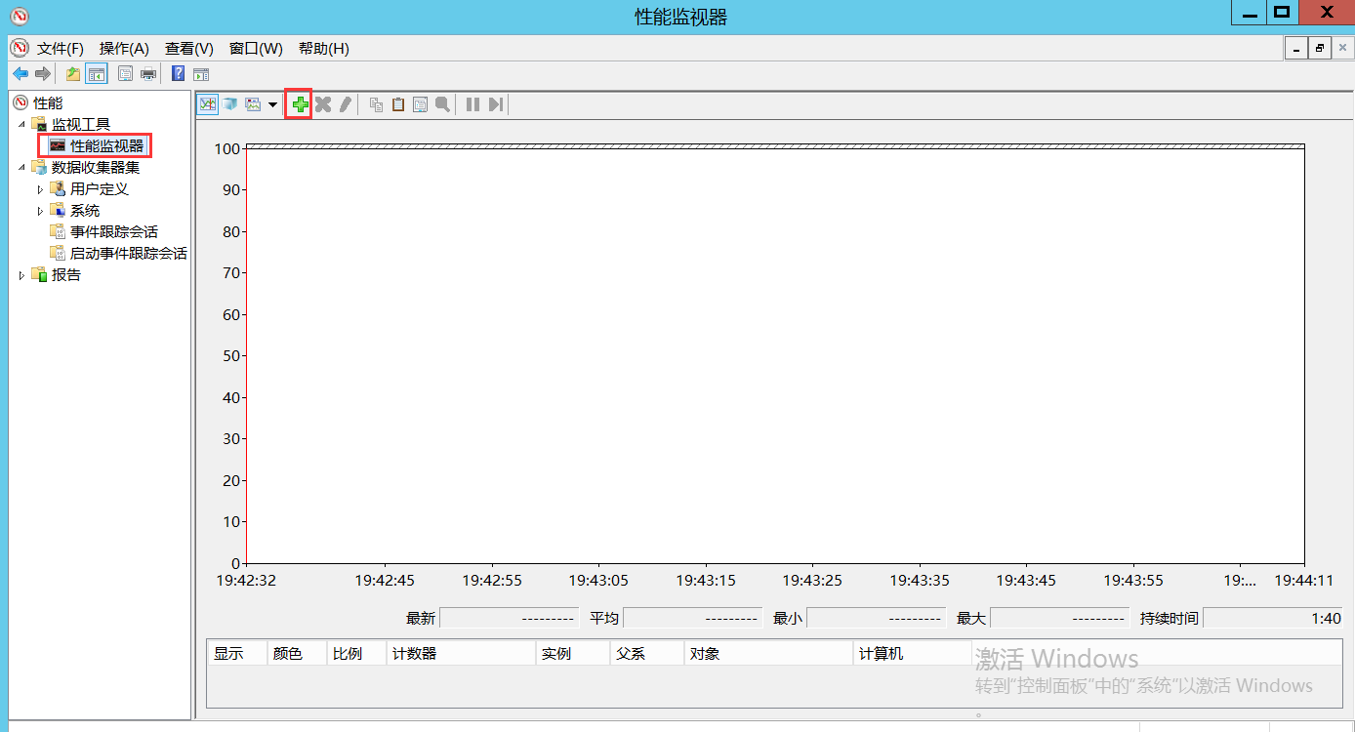Viewport: 1355px width, 732px height.
Task: Open the 窗口(W) menu
Action: [256, 49]
